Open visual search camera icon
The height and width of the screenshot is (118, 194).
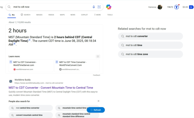(99, 7)
